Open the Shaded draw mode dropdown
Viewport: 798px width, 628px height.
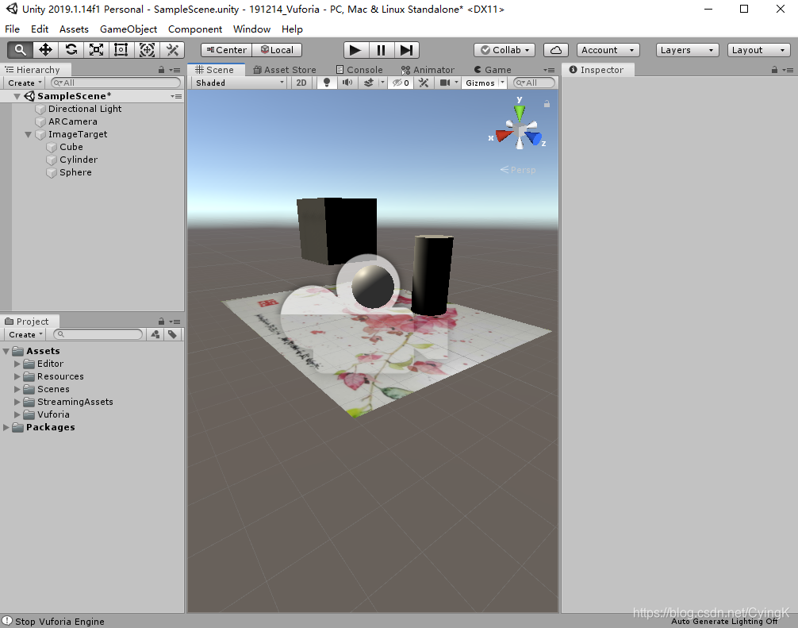click(x=240, y=83)
